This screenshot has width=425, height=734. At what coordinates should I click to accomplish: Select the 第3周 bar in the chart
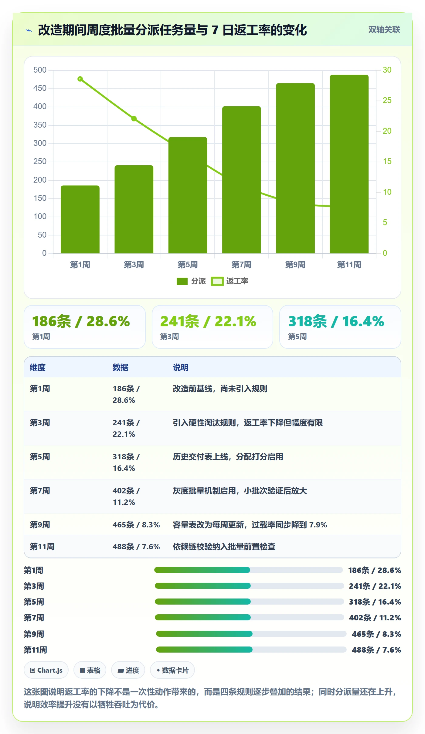(134, 209)
